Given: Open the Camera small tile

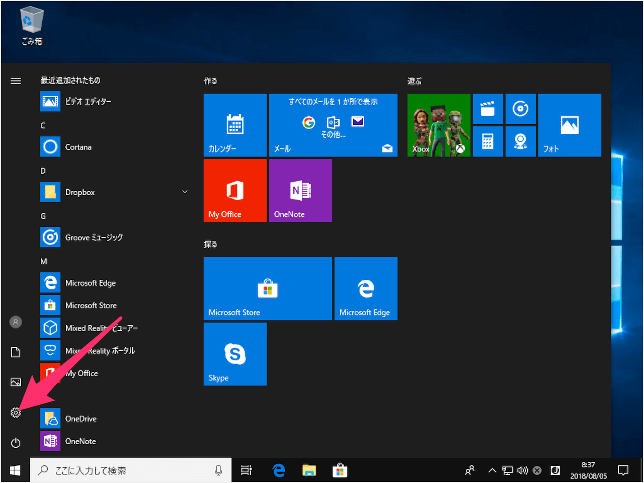Looking at the screenshot, I should click(x=521, y=141).
